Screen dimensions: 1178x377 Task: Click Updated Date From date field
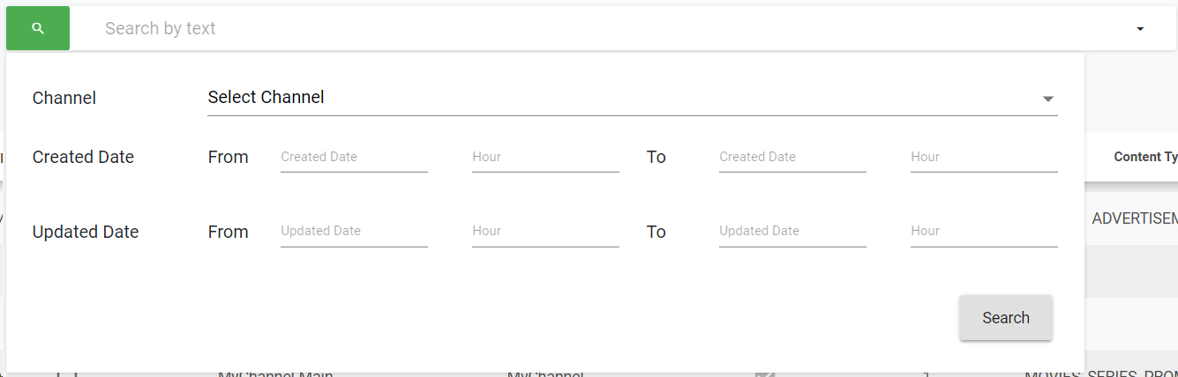[x=354, y=232]
